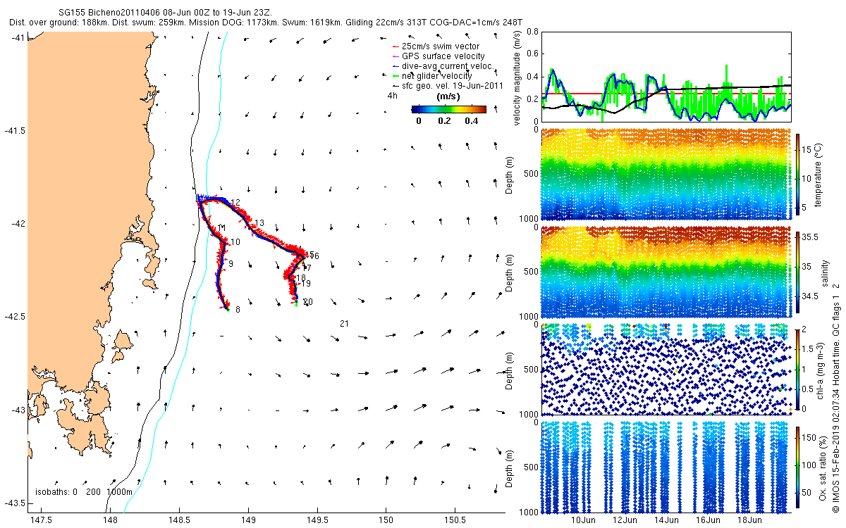Screen dimensions: 846x528
Task: Click day label '9' on the glider track
Action: pyautogui.click(x=231, y=263)
